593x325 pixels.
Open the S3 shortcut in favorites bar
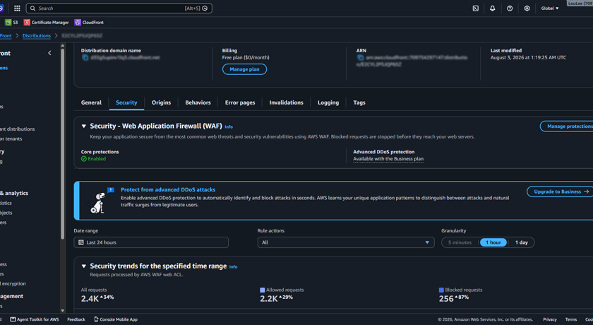tap(11, 23)
